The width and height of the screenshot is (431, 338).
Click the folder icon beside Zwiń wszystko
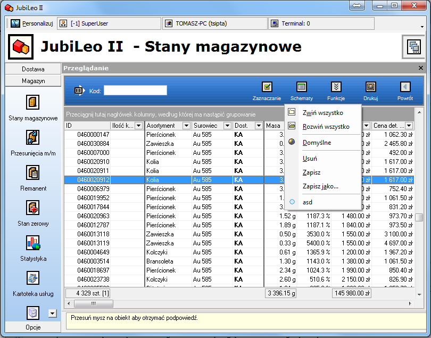click(x=292, y=112)
